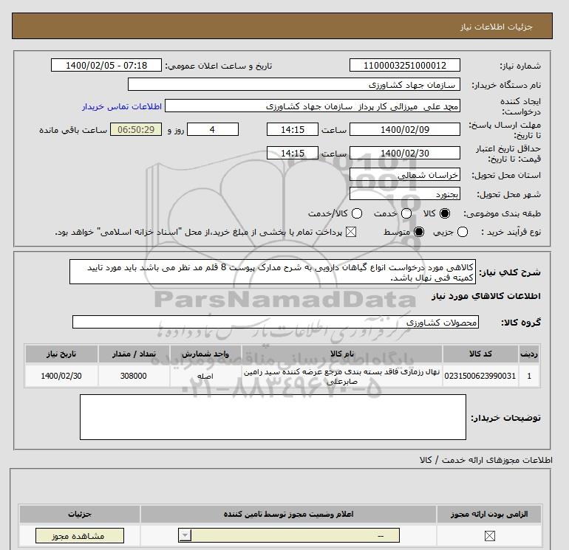Viewport: 569px width, 550px height.
Task: Click the buyer organization name field
Action: [294, 84]
